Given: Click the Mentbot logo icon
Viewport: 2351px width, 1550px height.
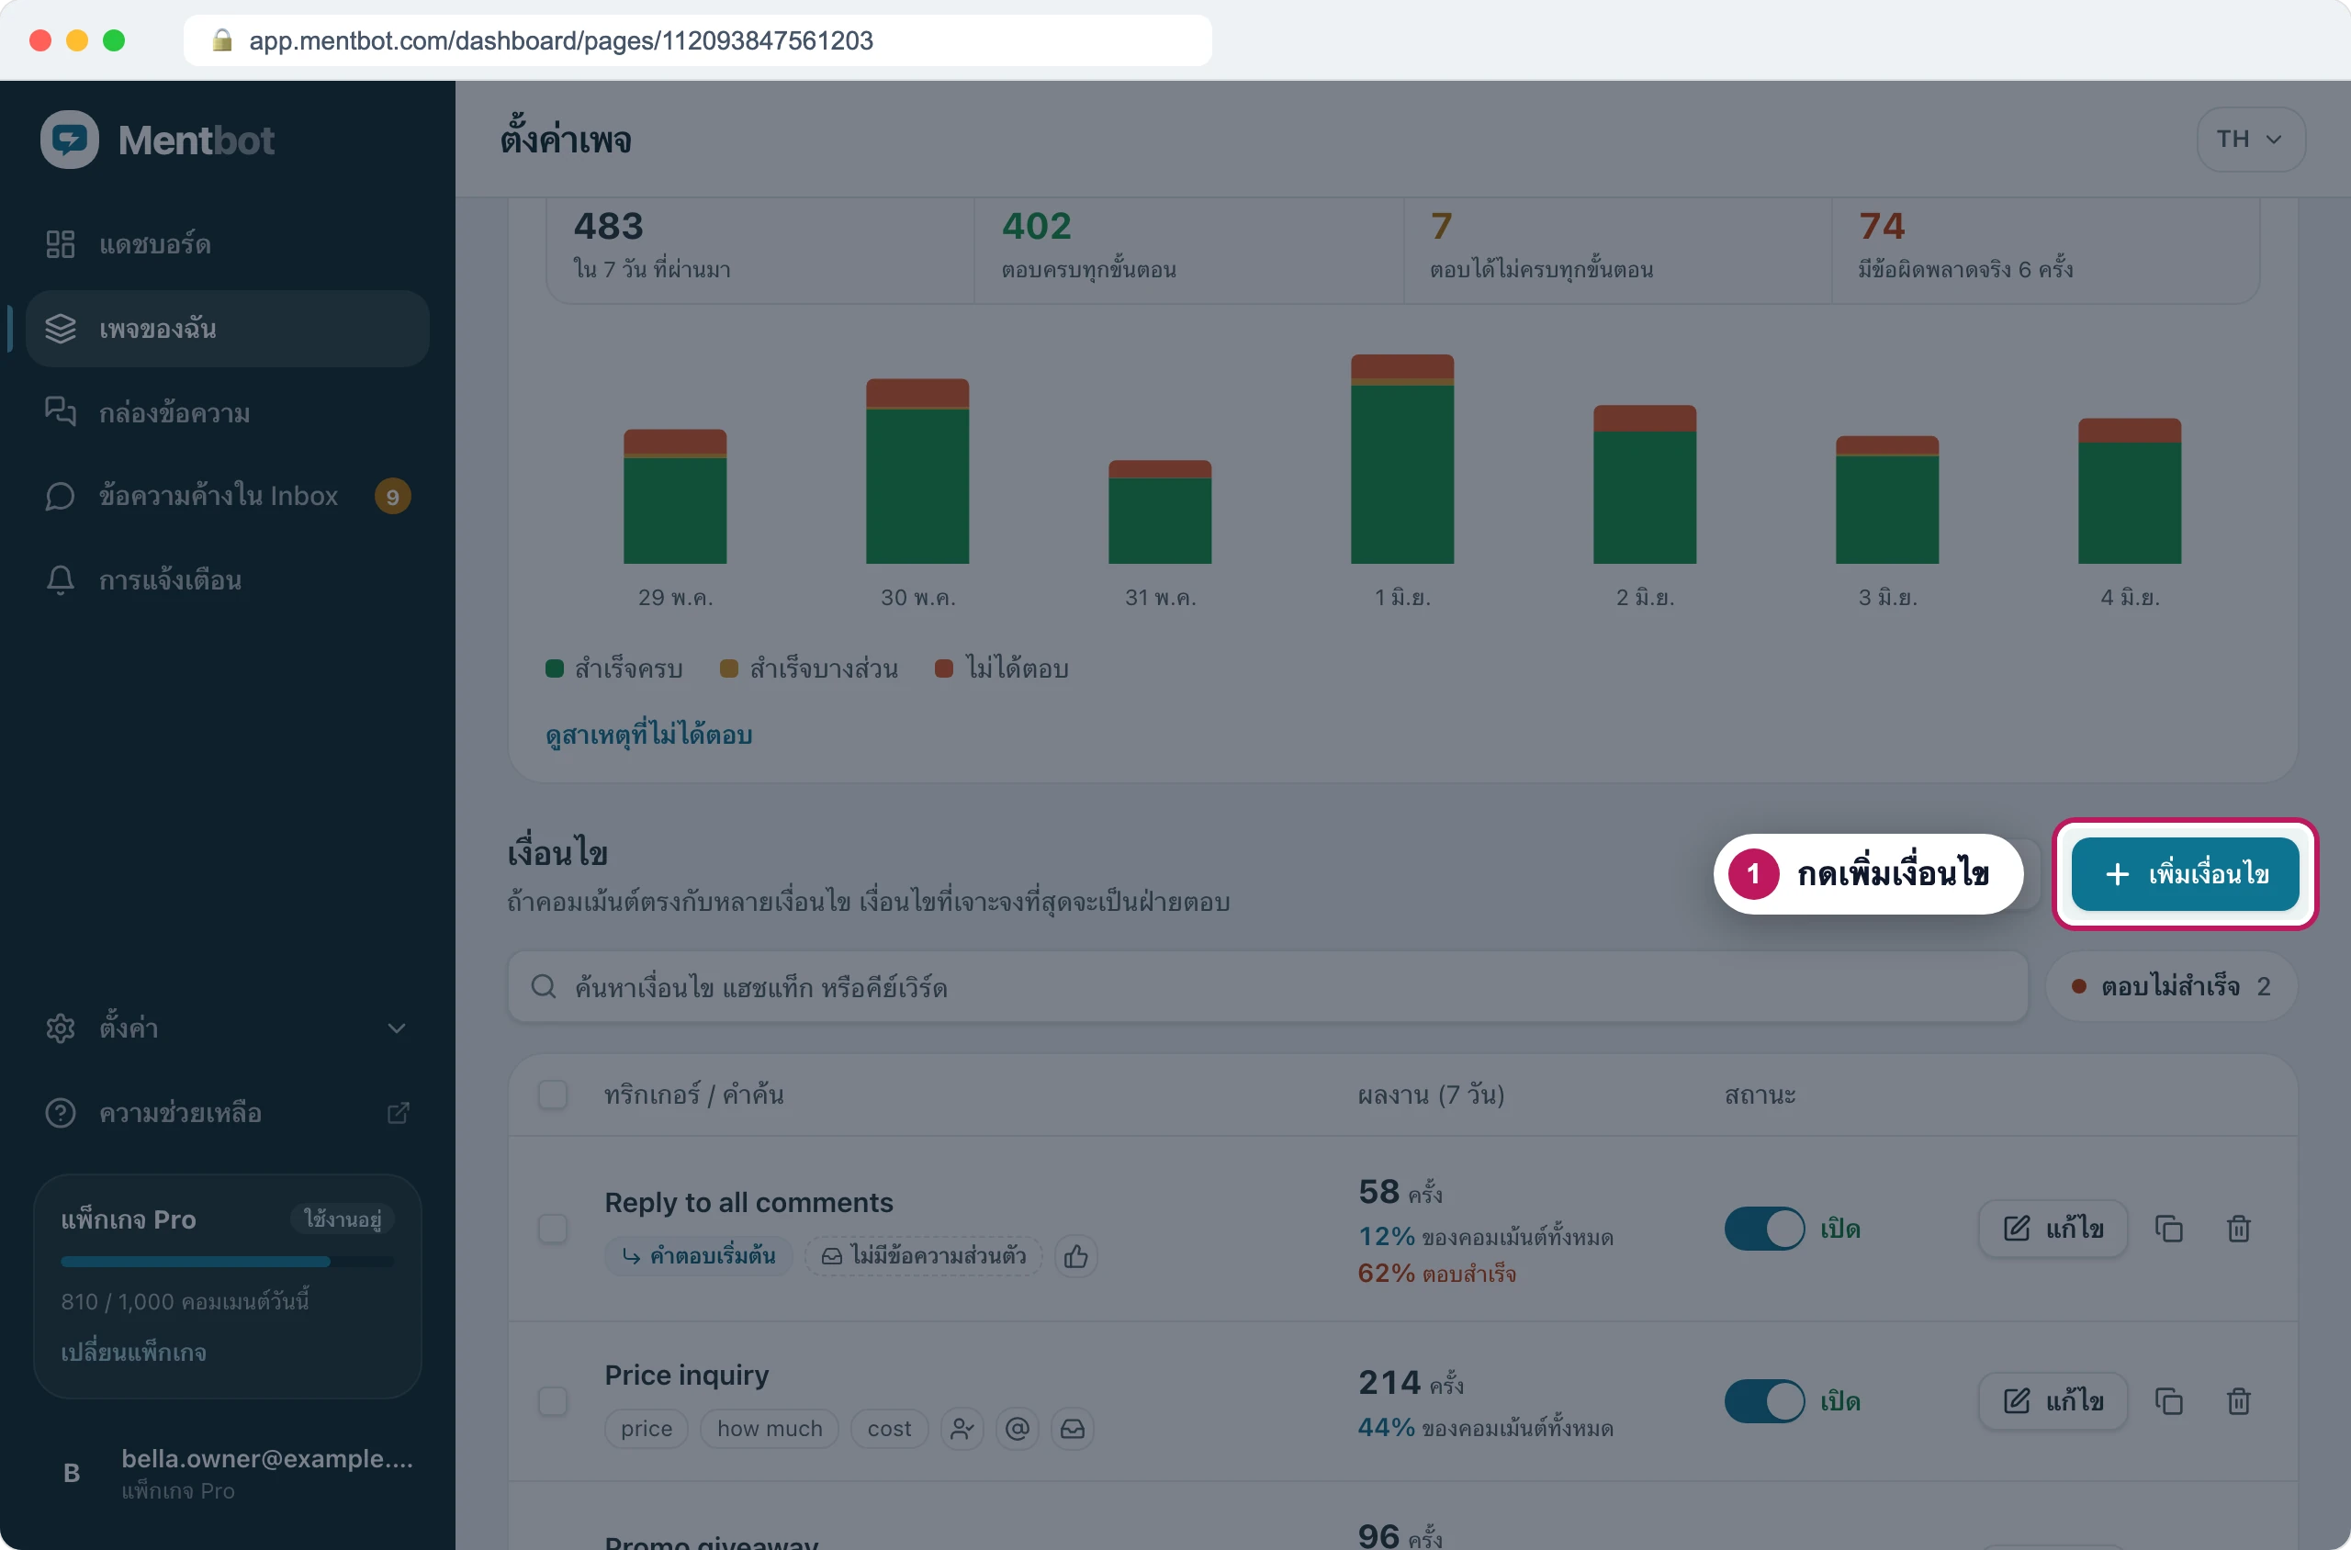Looking at the screenshot, I should 69,140.
